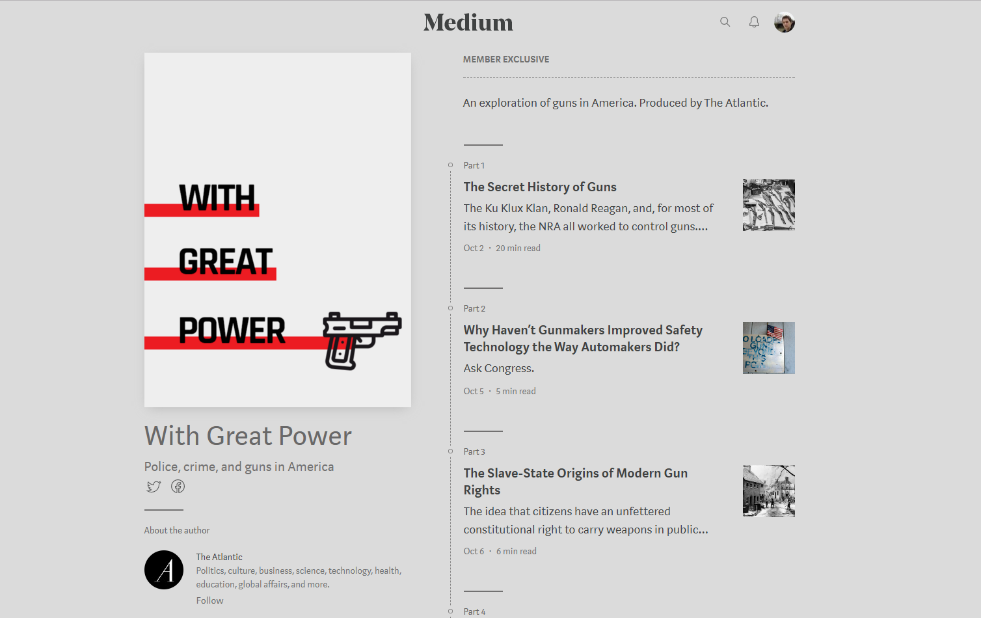Click the '20 min read' text
Screen dimensions: 981x618
518,248
